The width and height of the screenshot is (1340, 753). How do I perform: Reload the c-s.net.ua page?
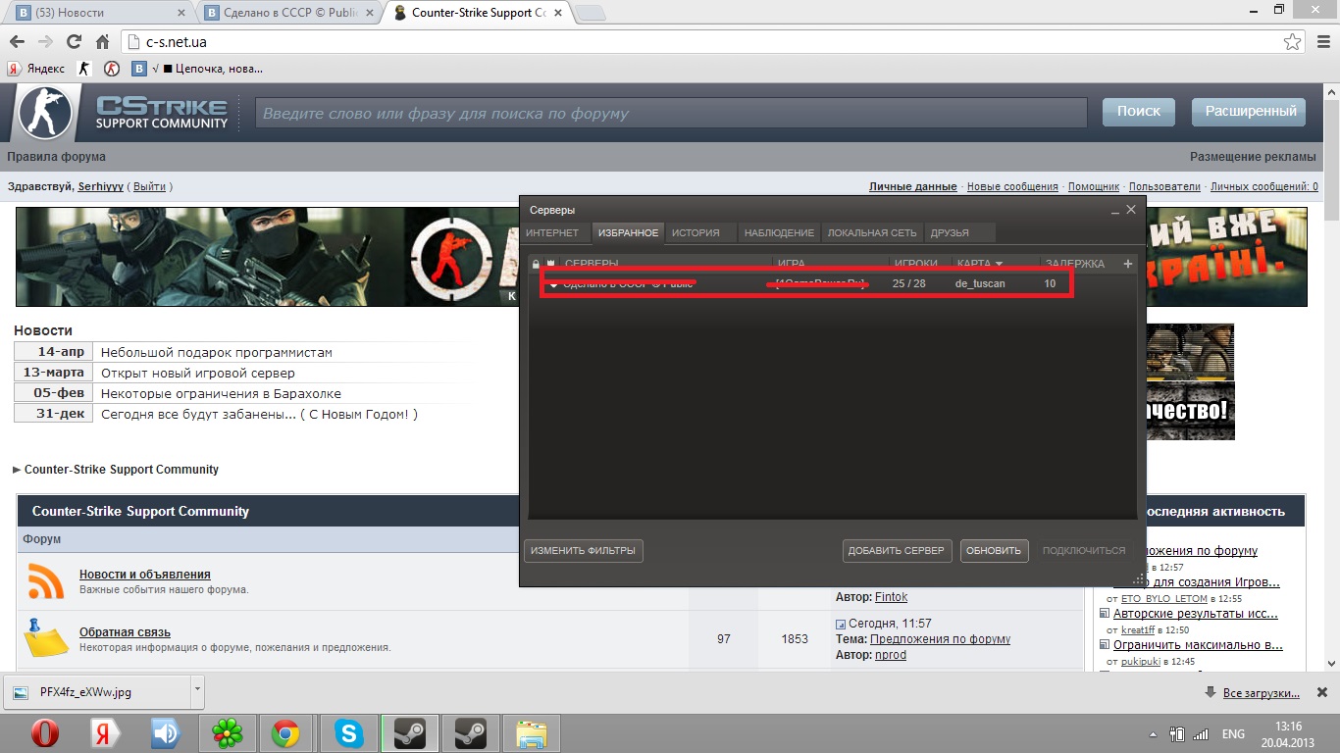click(x=74, y=42)
